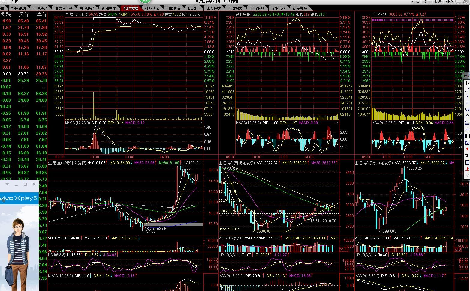
Task: Close the MACD panel under the 生意宝 chart
Action: 201,123
